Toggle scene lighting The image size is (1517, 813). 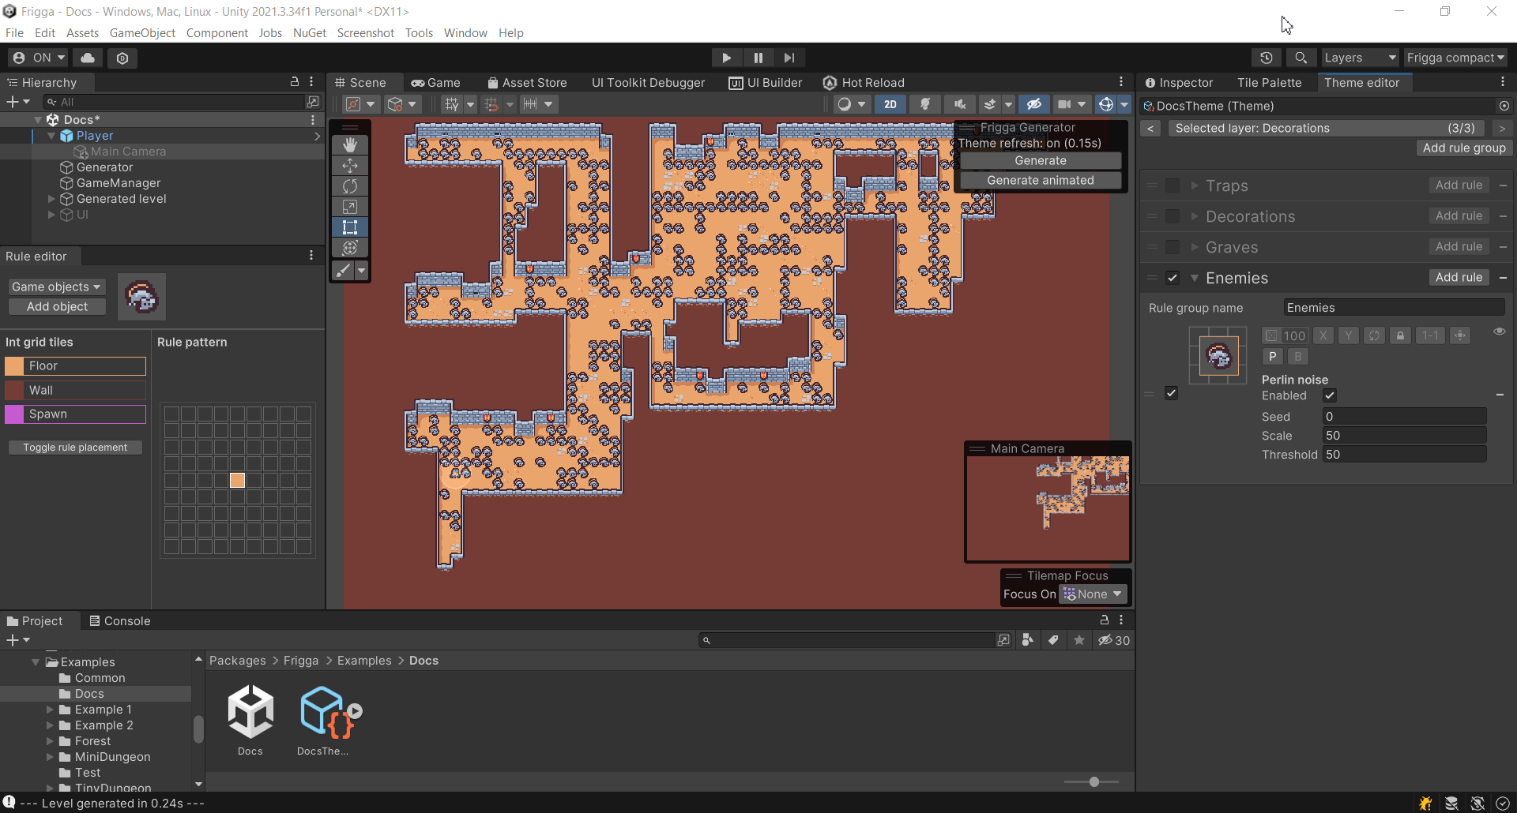click(924, 104)
